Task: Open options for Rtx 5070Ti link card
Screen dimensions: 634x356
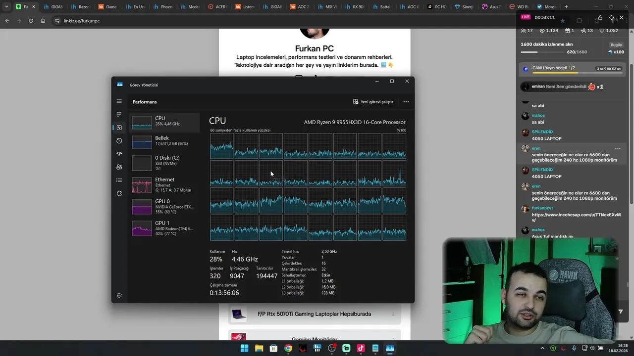Action: tap(393, 314)
